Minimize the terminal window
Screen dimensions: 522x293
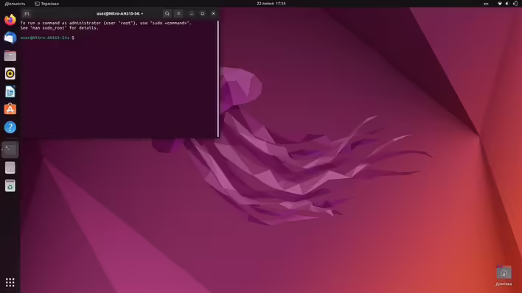click(x=192, y=14)
